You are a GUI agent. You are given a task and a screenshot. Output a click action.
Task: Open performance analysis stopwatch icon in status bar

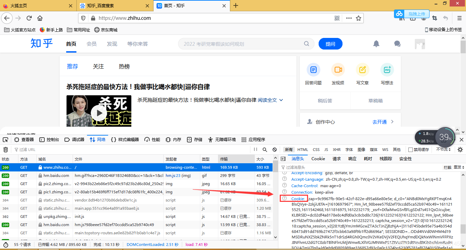tap(5, 245)
